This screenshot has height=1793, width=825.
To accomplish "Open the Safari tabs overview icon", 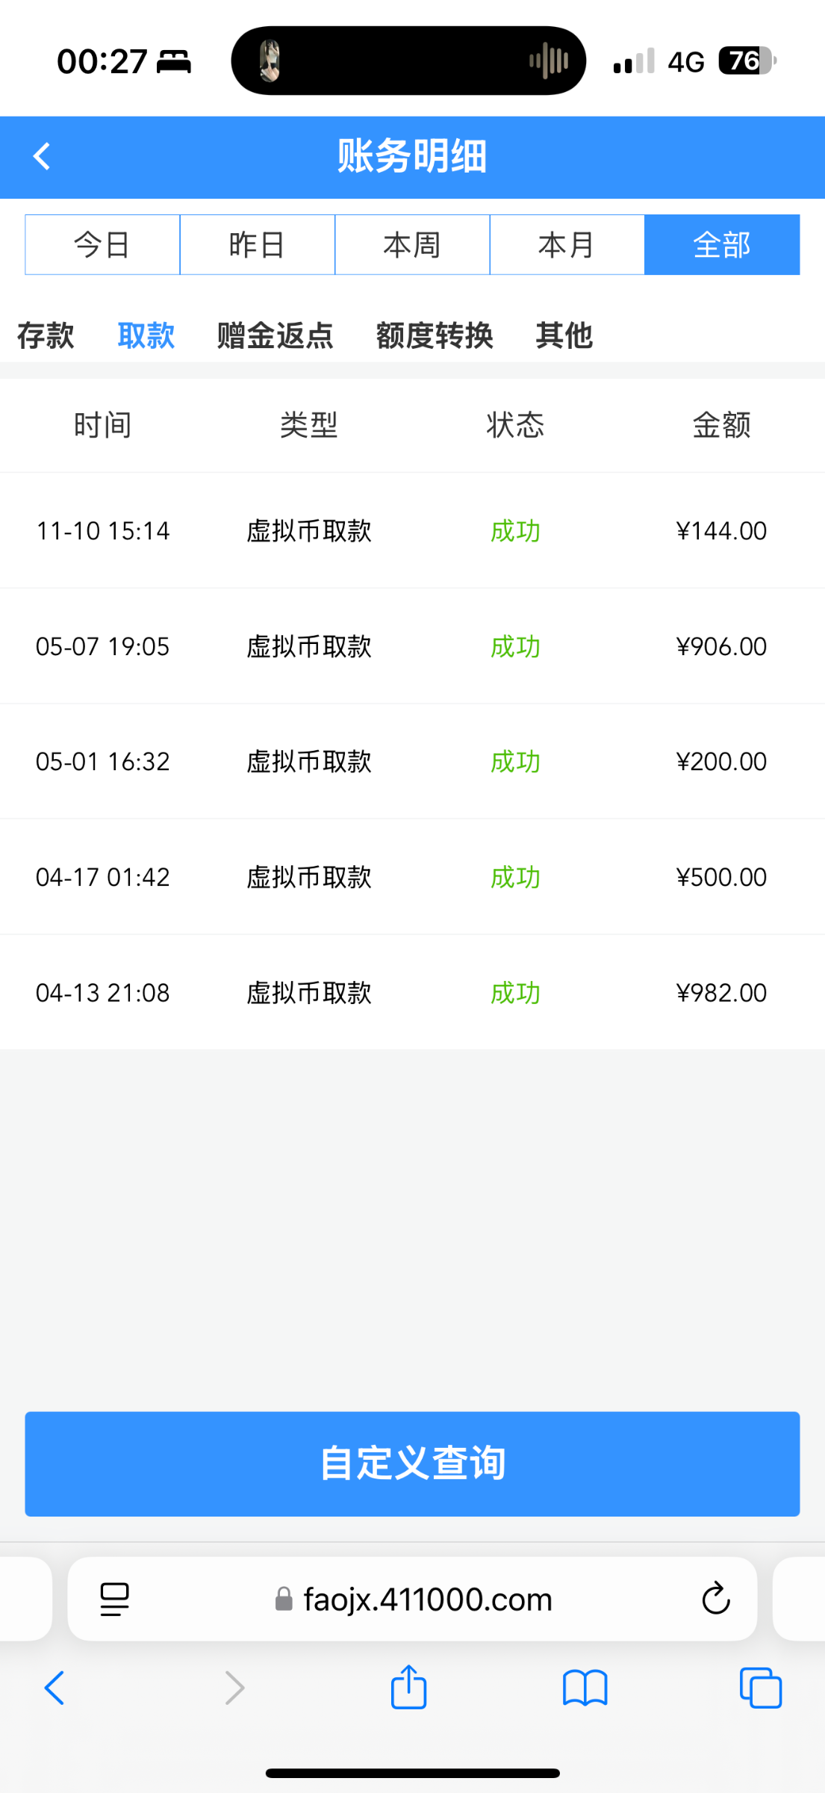I will [x=760, y=1688].
